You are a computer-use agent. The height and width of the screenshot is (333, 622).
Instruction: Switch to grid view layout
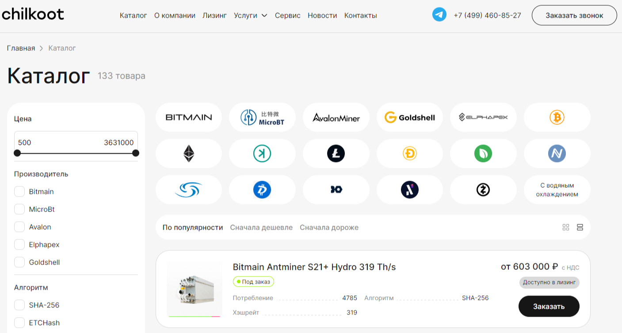(x=566, y=227)
